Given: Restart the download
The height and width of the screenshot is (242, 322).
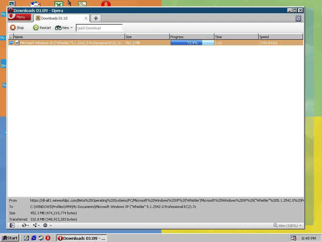Looking at the screenshot, I should click(42, 28).
